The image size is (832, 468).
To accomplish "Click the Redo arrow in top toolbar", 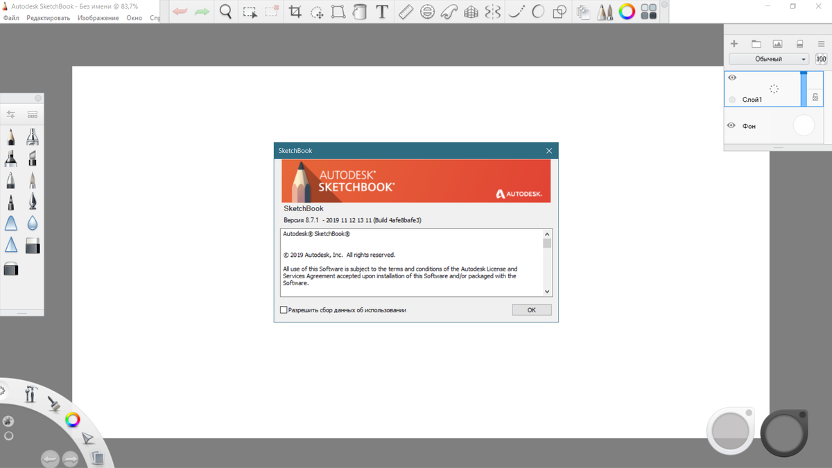I will coord(202,12).
